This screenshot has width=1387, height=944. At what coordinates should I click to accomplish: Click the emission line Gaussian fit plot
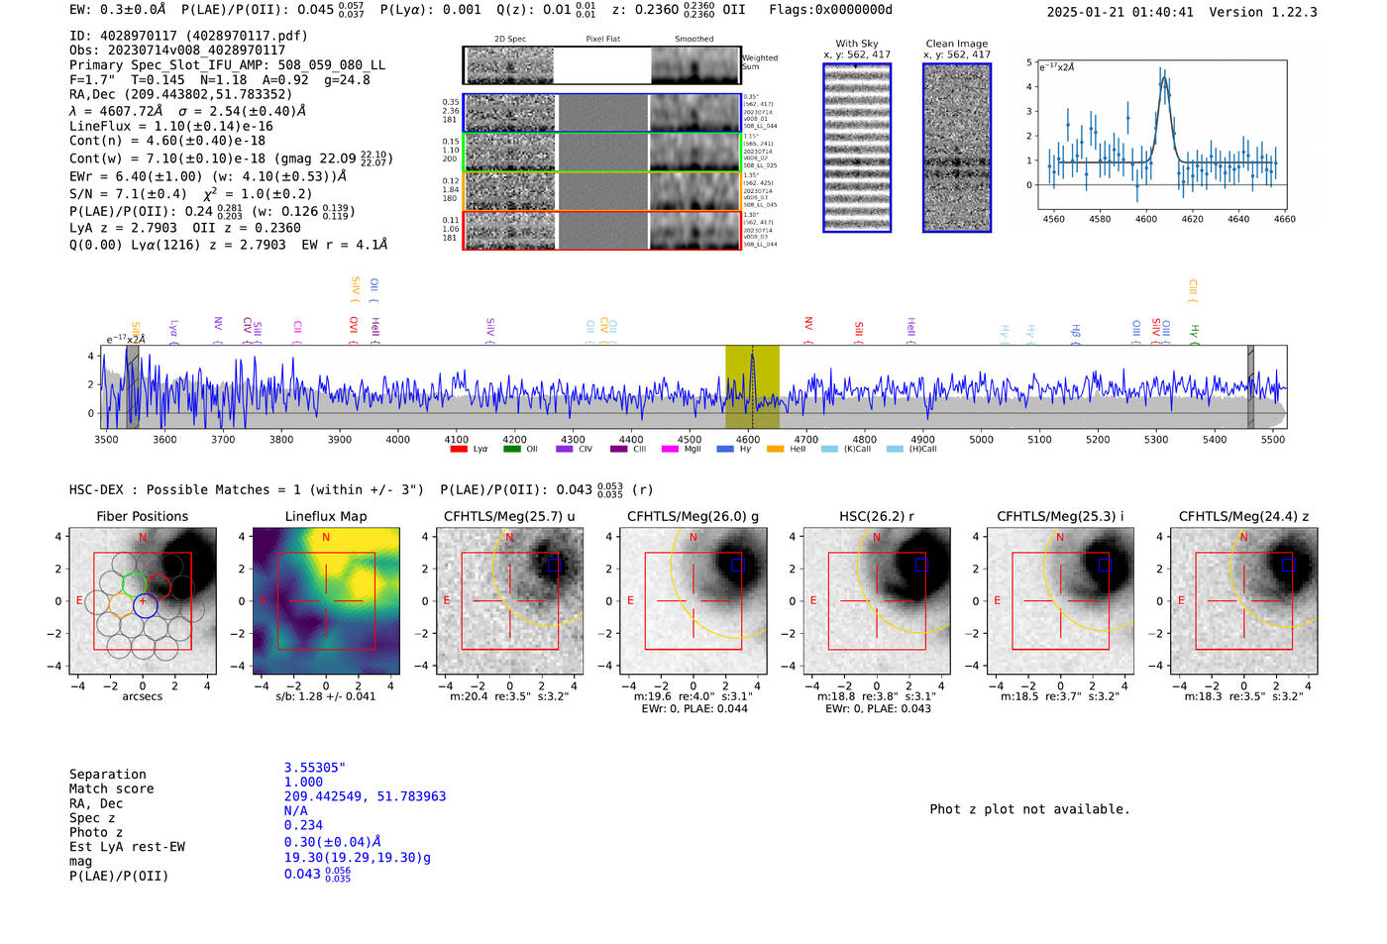(x=1162, y=135)
